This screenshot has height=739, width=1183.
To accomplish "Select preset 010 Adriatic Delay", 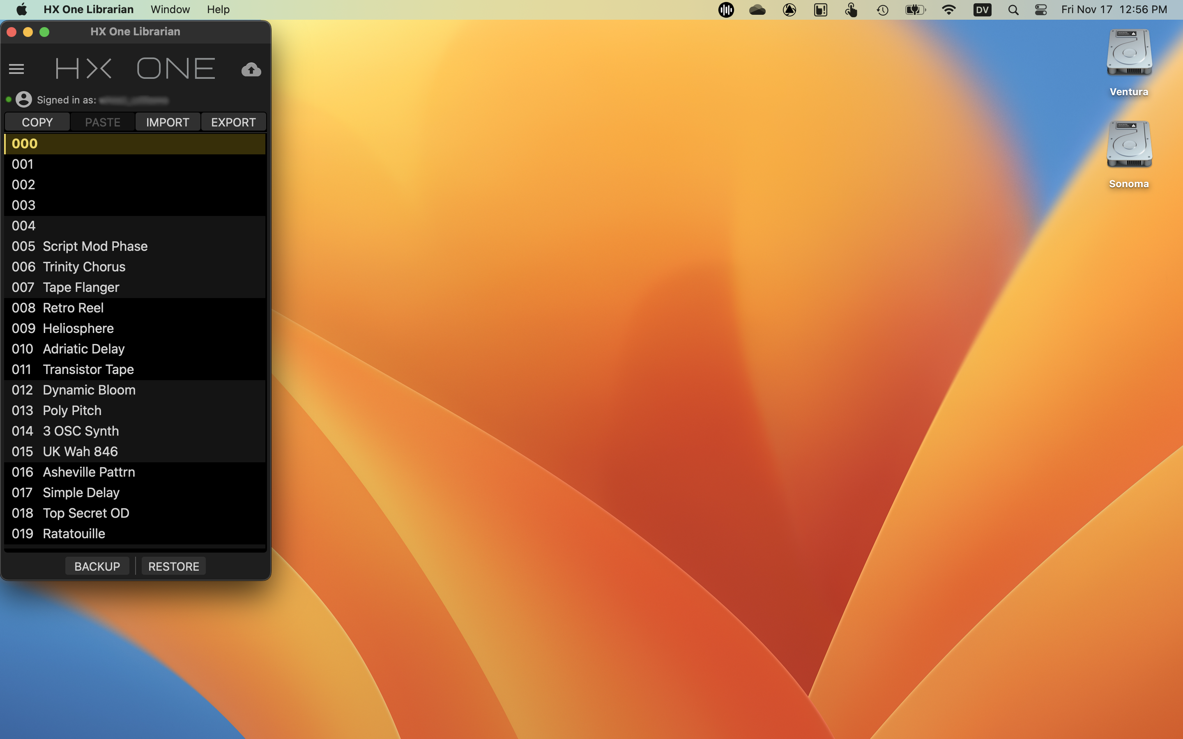I will click(135, 349).
